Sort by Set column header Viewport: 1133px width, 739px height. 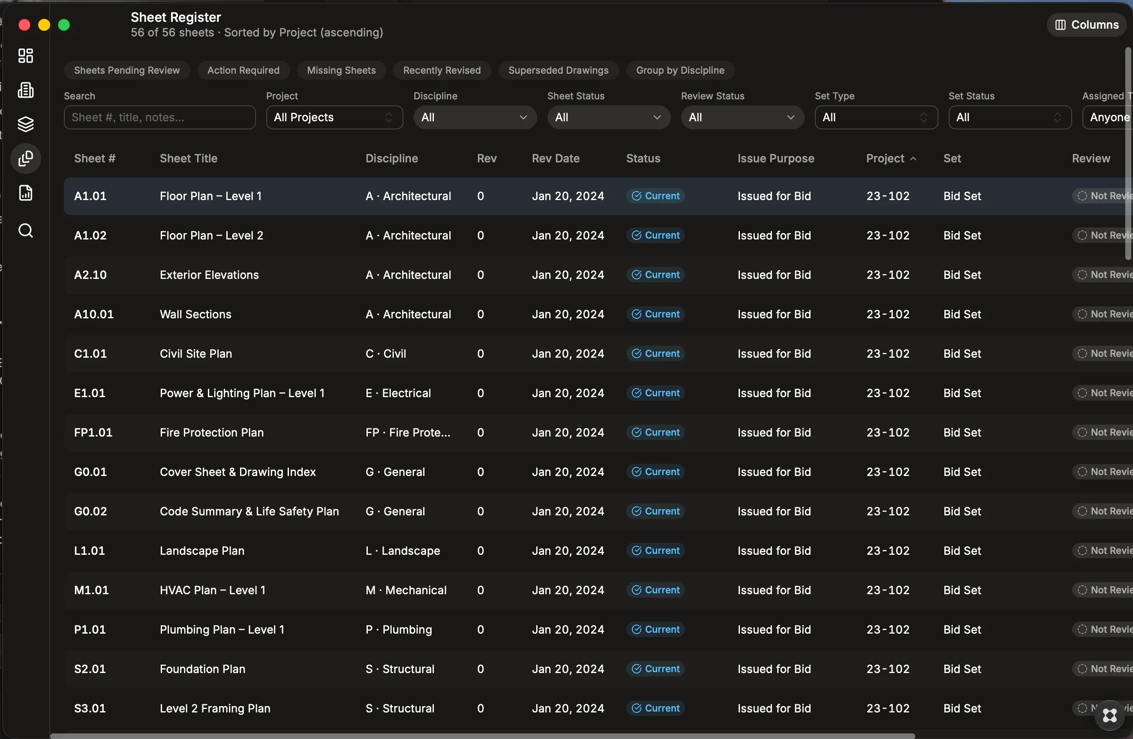pos(952,159)
